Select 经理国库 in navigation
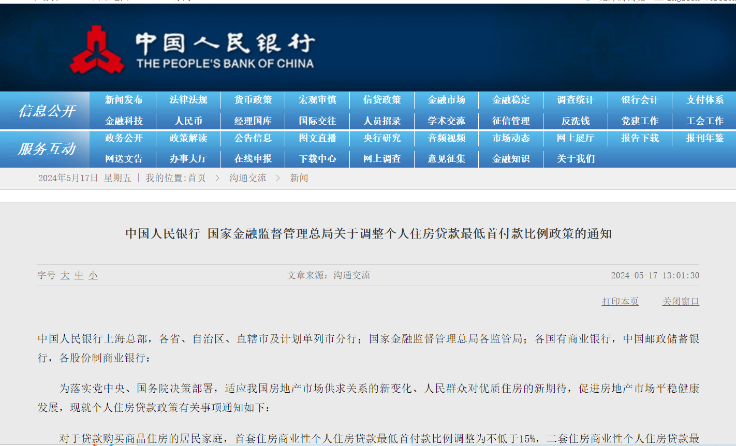The width and height of the screenshot is (736, 446). (x=253, y=121)
